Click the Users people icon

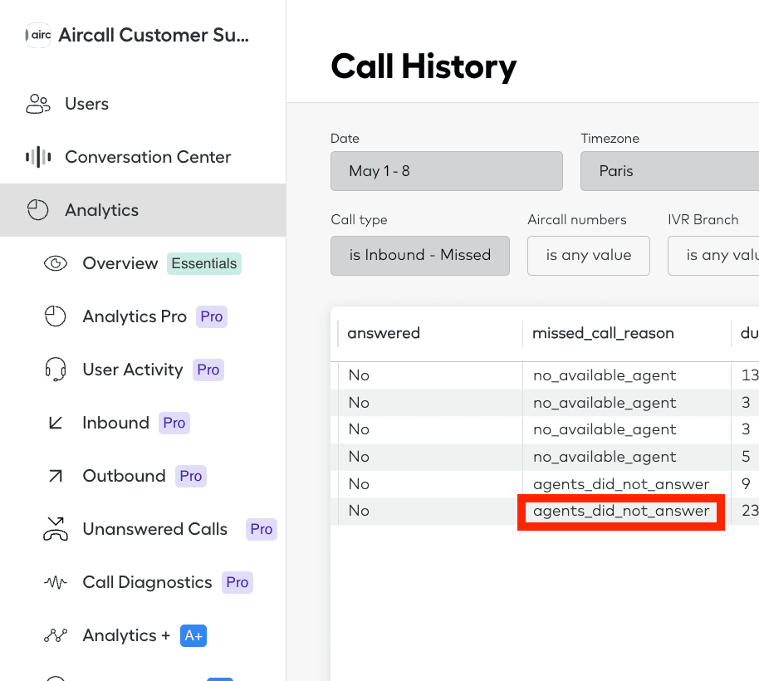pos(38,104)
